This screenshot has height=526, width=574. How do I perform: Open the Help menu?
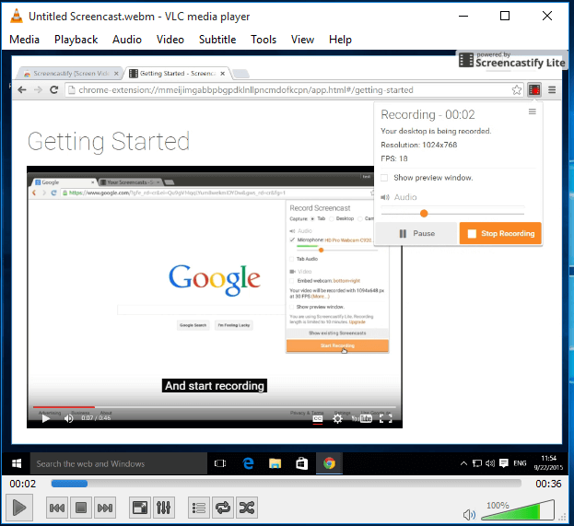tap(340, 40)
